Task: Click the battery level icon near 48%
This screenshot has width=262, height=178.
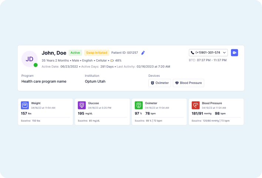Action: (112, 60)
